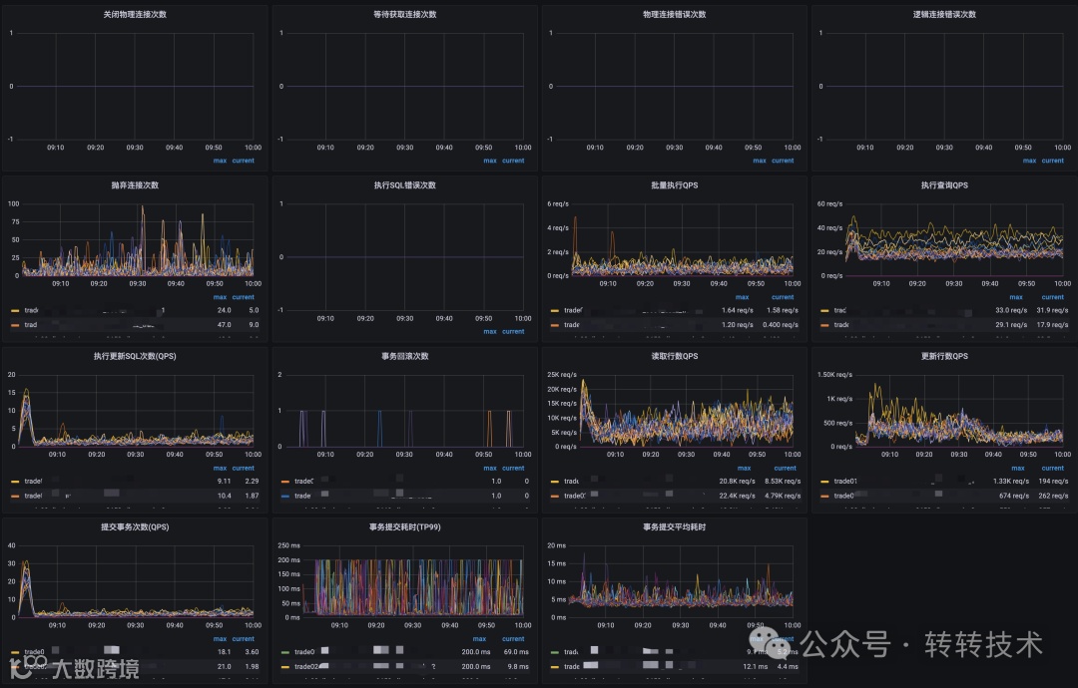Screen dimensions: 1078x688
Task: Sort by current in 执行查询QPS legend
Action: (x=1053, y=297)
